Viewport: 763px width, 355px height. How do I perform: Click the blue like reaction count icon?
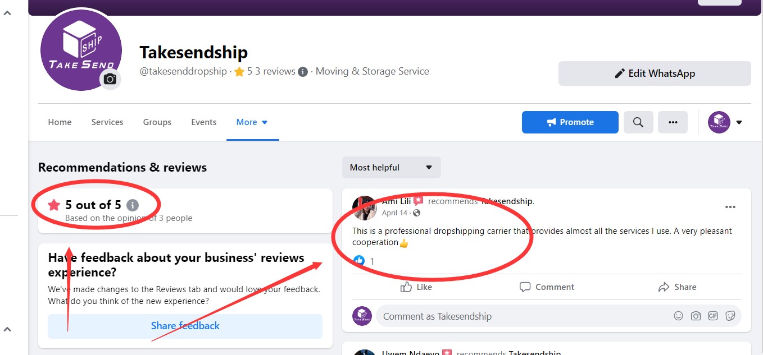tap(359, 261)
